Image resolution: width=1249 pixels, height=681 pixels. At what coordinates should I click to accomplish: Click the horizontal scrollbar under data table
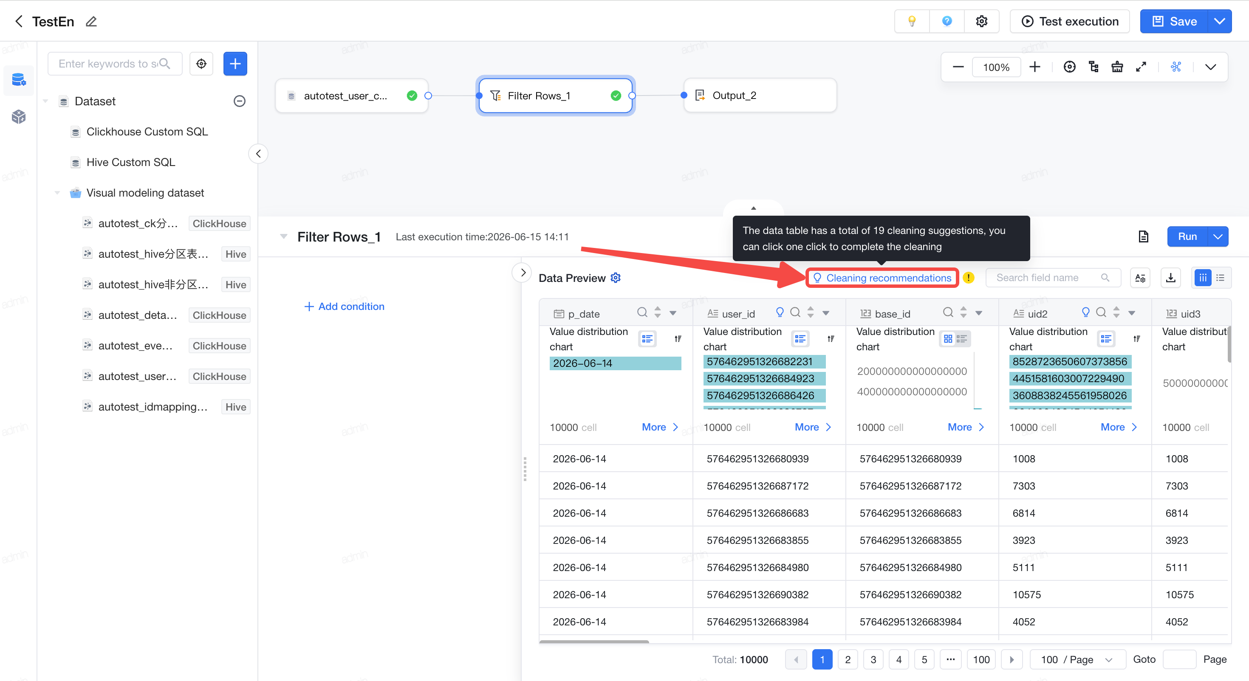(594, 641)
